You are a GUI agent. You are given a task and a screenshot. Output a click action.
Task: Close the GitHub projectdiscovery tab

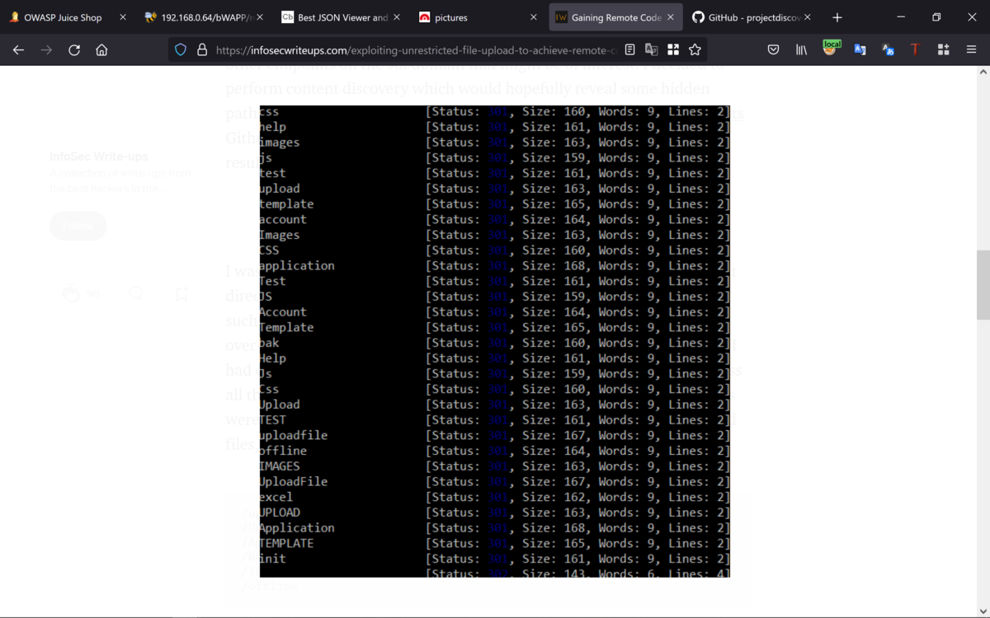[x=808, y=17]
